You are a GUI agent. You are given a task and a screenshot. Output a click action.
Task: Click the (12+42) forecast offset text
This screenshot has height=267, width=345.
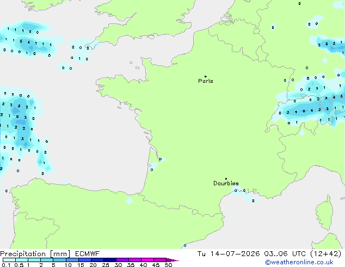(326, 254)
